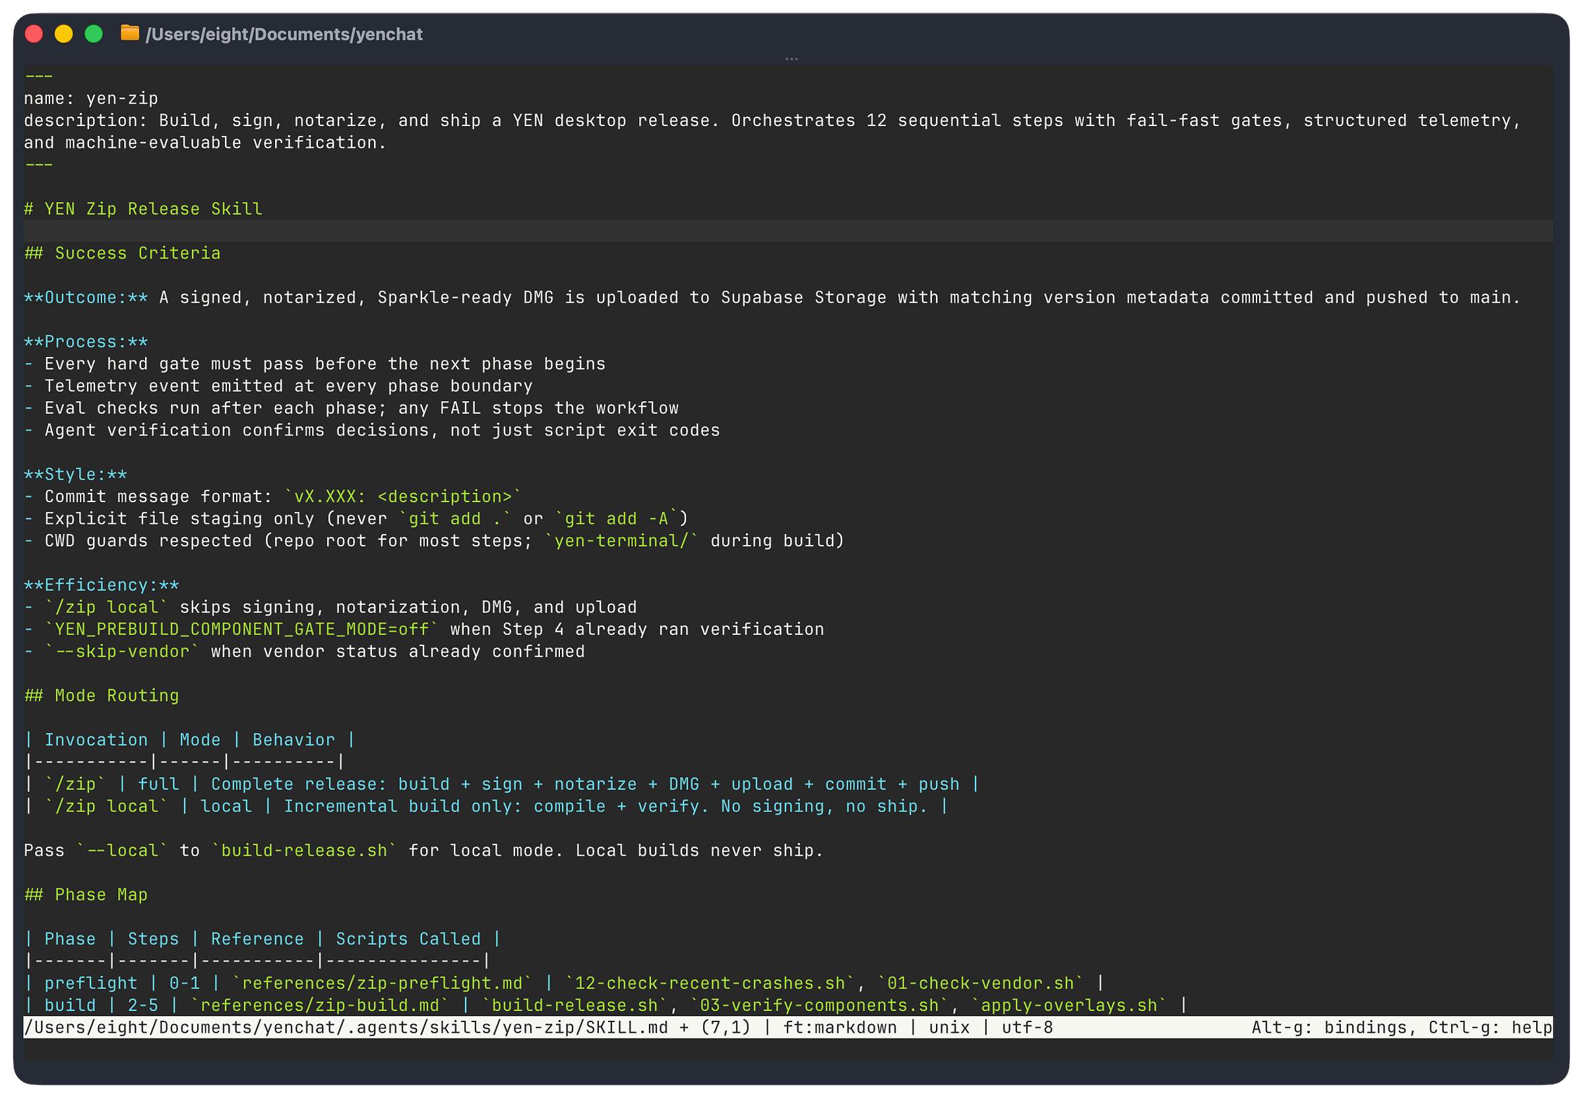Click the '**Efficiency:**' label
This screenshot has height=1098, width=1583.
101,585
